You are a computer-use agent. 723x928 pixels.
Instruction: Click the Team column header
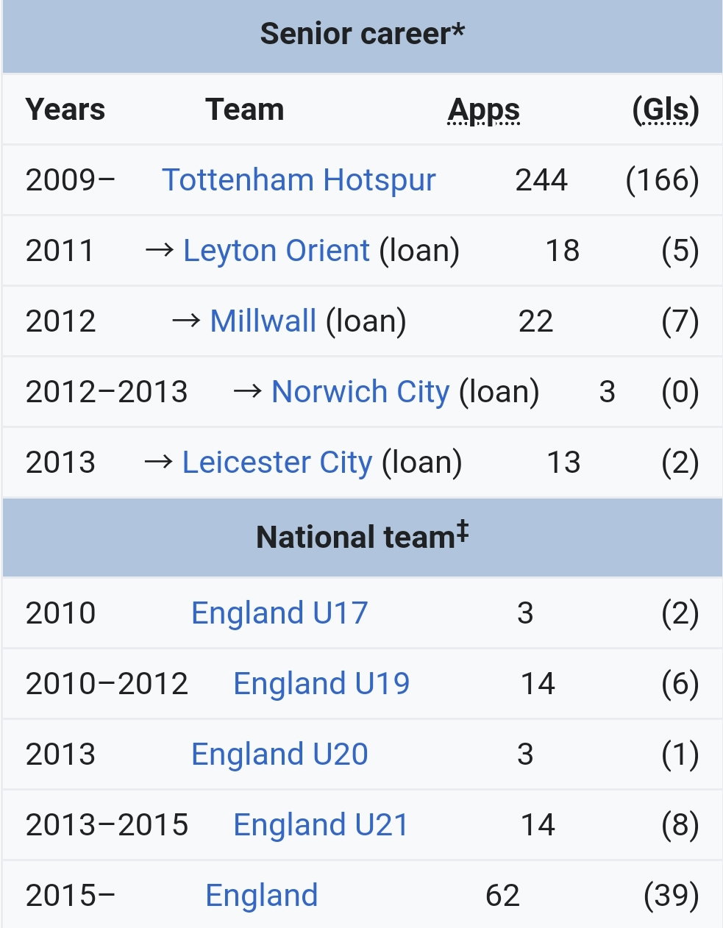pyautogui.click(x=245, y=110)
